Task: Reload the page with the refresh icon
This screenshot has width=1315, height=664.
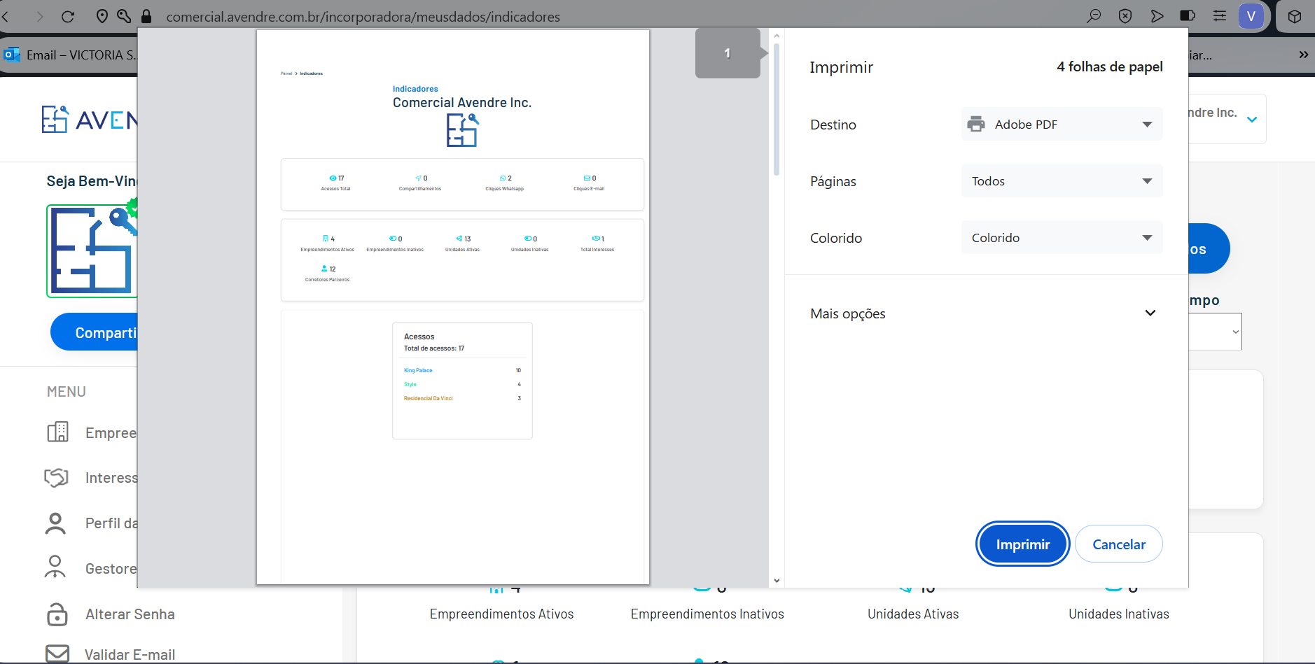Action: [x=68, y=16]
